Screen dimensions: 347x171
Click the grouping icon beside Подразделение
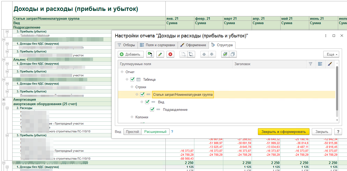tap(158, 110)
